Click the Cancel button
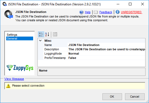Image resolution: width=149 pixels, height=103 pixels. pos(135,97)
